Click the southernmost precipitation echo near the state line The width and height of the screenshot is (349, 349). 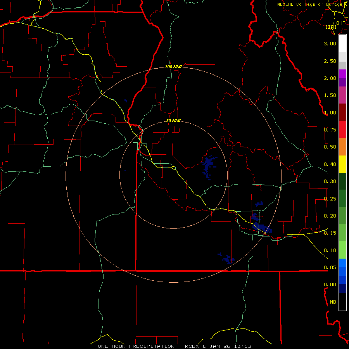pos(226,258)
